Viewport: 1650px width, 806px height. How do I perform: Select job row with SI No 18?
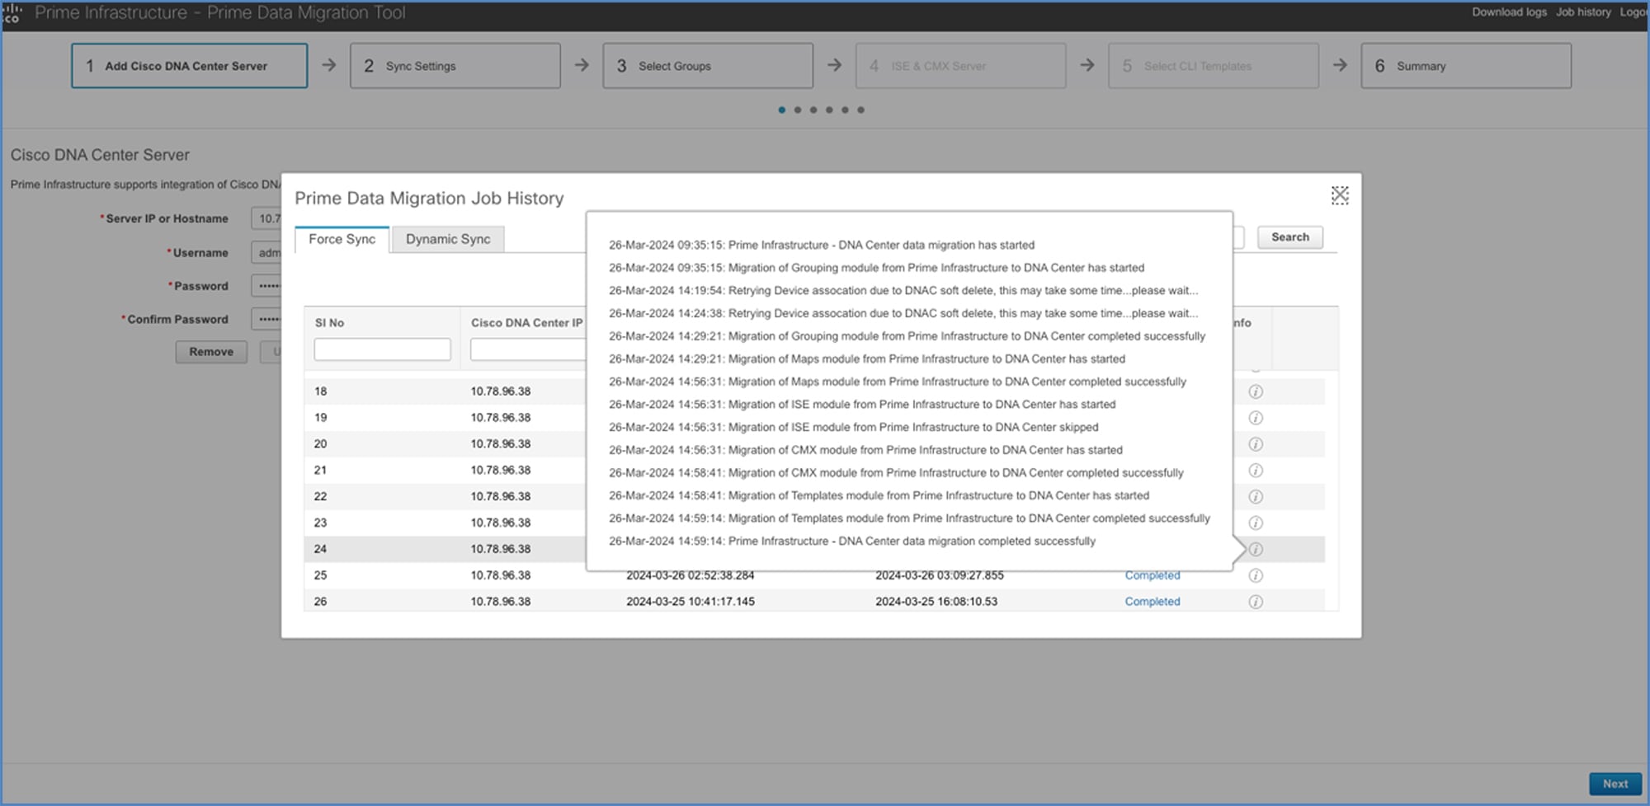point(814,391)
